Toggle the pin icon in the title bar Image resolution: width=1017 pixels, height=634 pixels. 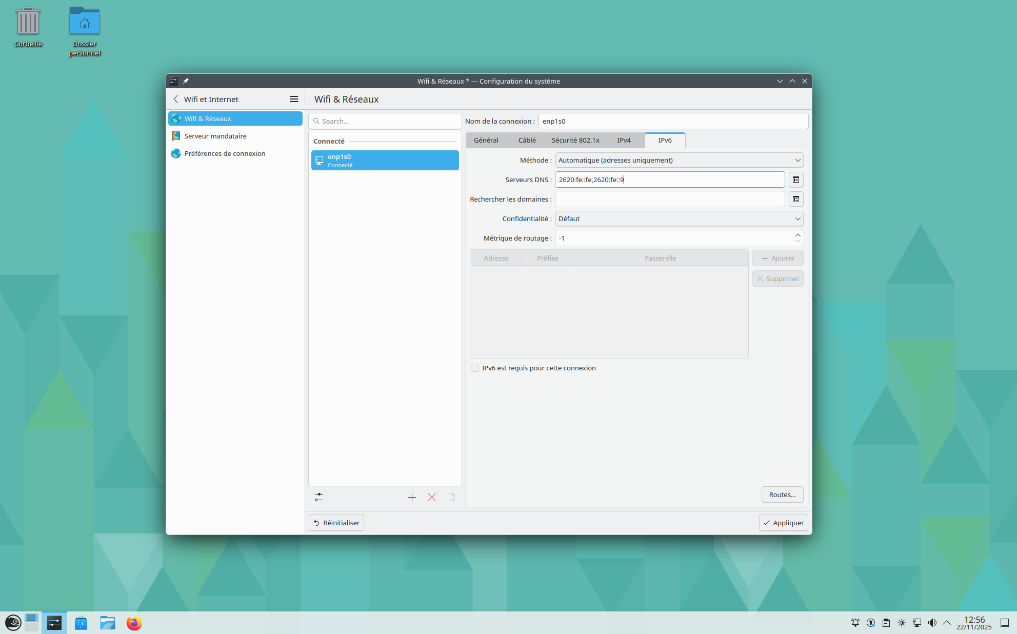pos(186,81)
